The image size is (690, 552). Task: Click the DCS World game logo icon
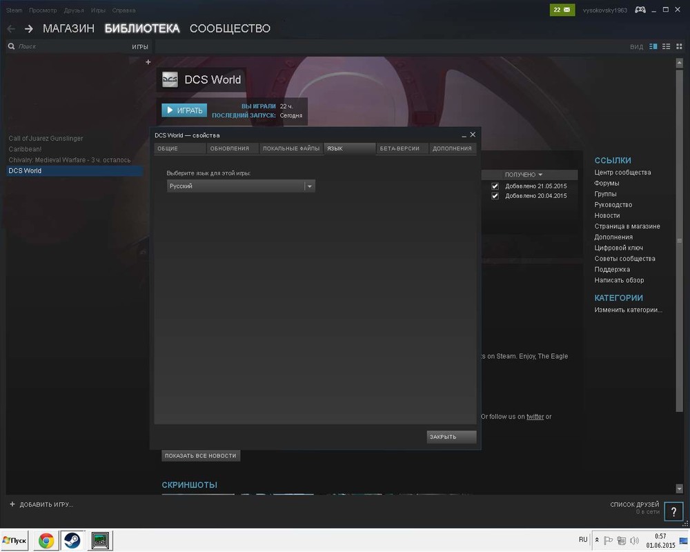(x=170, y=79)
